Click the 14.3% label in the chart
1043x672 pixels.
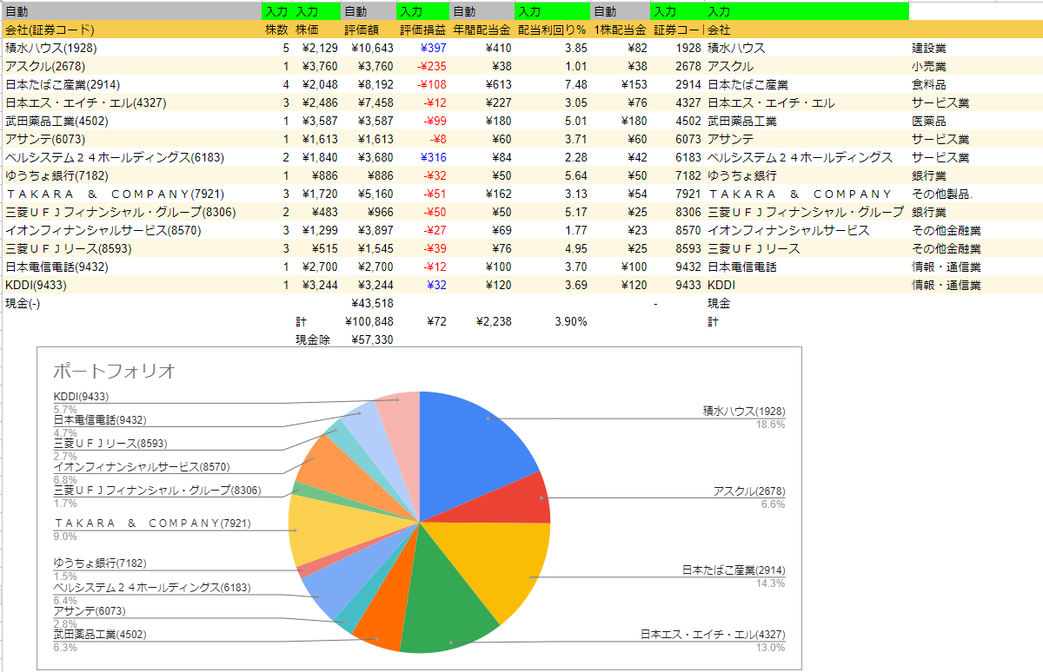[770, 583]
